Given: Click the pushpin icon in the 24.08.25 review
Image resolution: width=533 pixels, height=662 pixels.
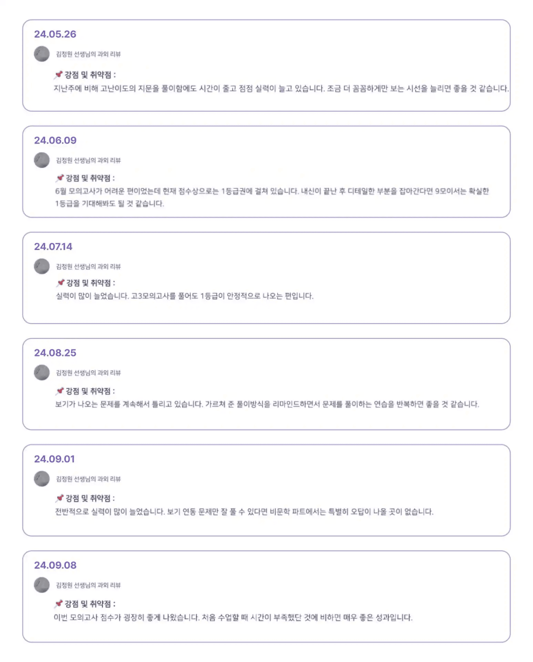Looking at the screenshot, I should point(60,391).
